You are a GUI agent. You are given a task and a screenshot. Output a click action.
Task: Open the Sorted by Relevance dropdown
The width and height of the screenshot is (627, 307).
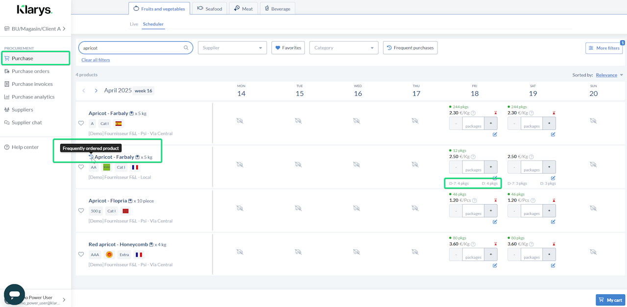point(609,75)
